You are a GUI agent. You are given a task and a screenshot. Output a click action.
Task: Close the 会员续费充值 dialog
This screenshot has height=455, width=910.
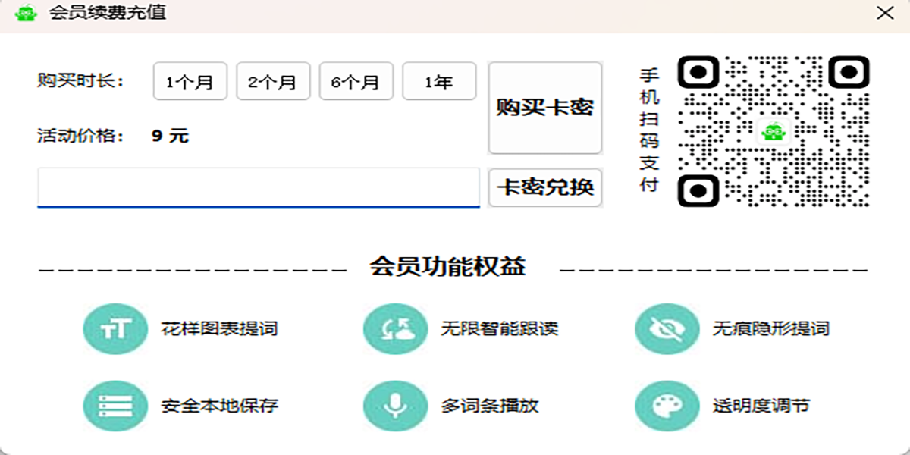coord(885,13)
